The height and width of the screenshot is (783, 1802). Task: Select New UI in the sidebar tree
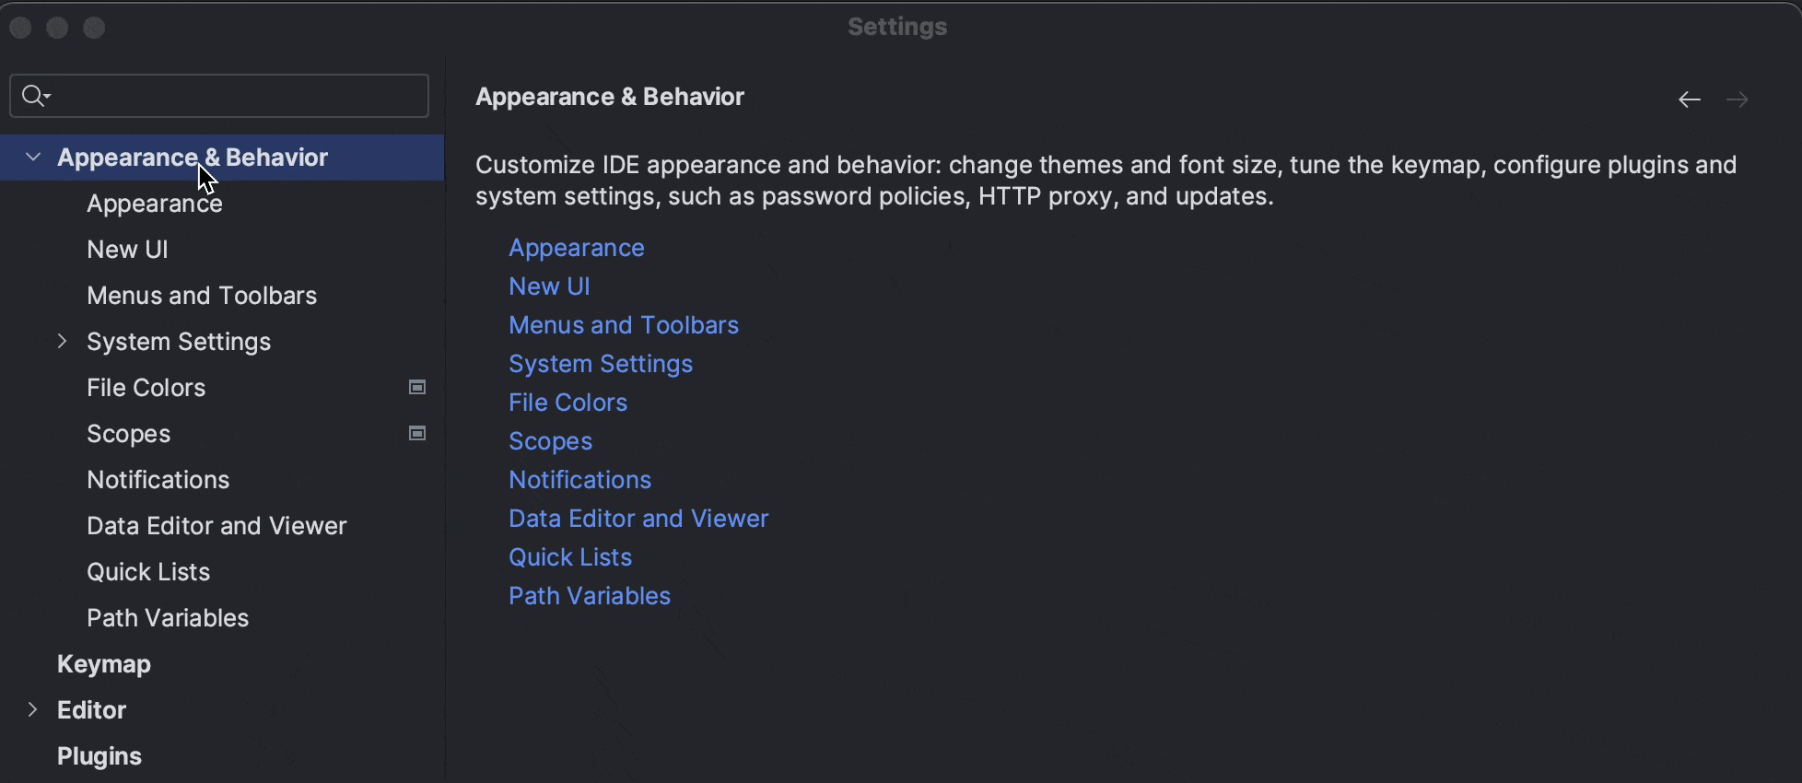[127, 250]
